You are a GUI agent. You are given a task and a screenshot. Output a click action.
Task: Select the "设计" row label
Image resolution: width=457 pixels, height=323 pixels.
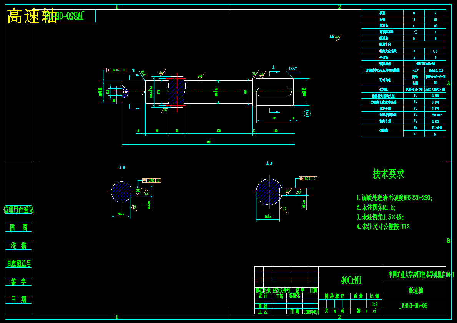coord(263,296)
